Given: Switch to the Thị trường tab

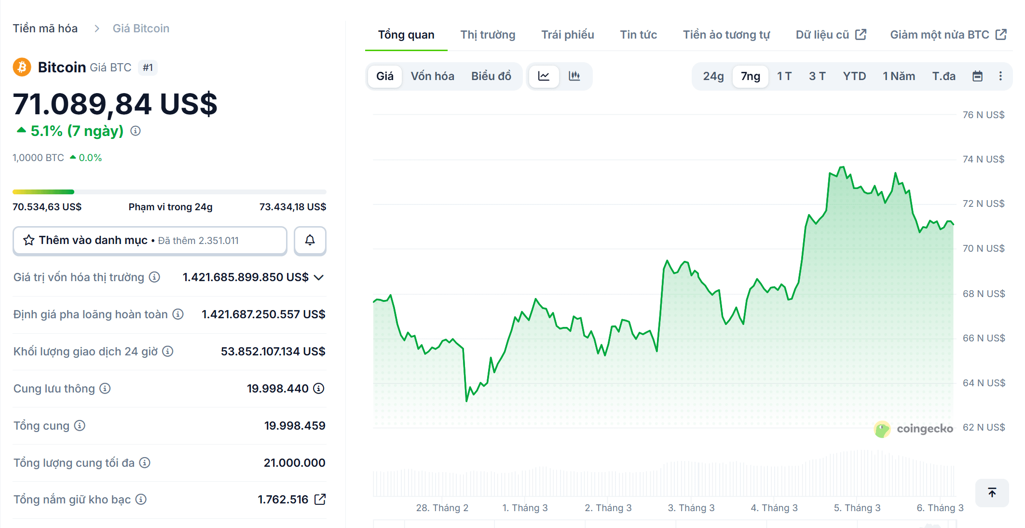Looking at the screenshot, I should [487, 34].
